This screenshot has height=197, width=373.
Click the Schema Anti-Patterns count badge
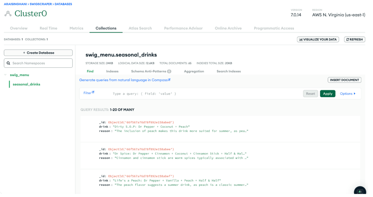(x=169, y=72)
